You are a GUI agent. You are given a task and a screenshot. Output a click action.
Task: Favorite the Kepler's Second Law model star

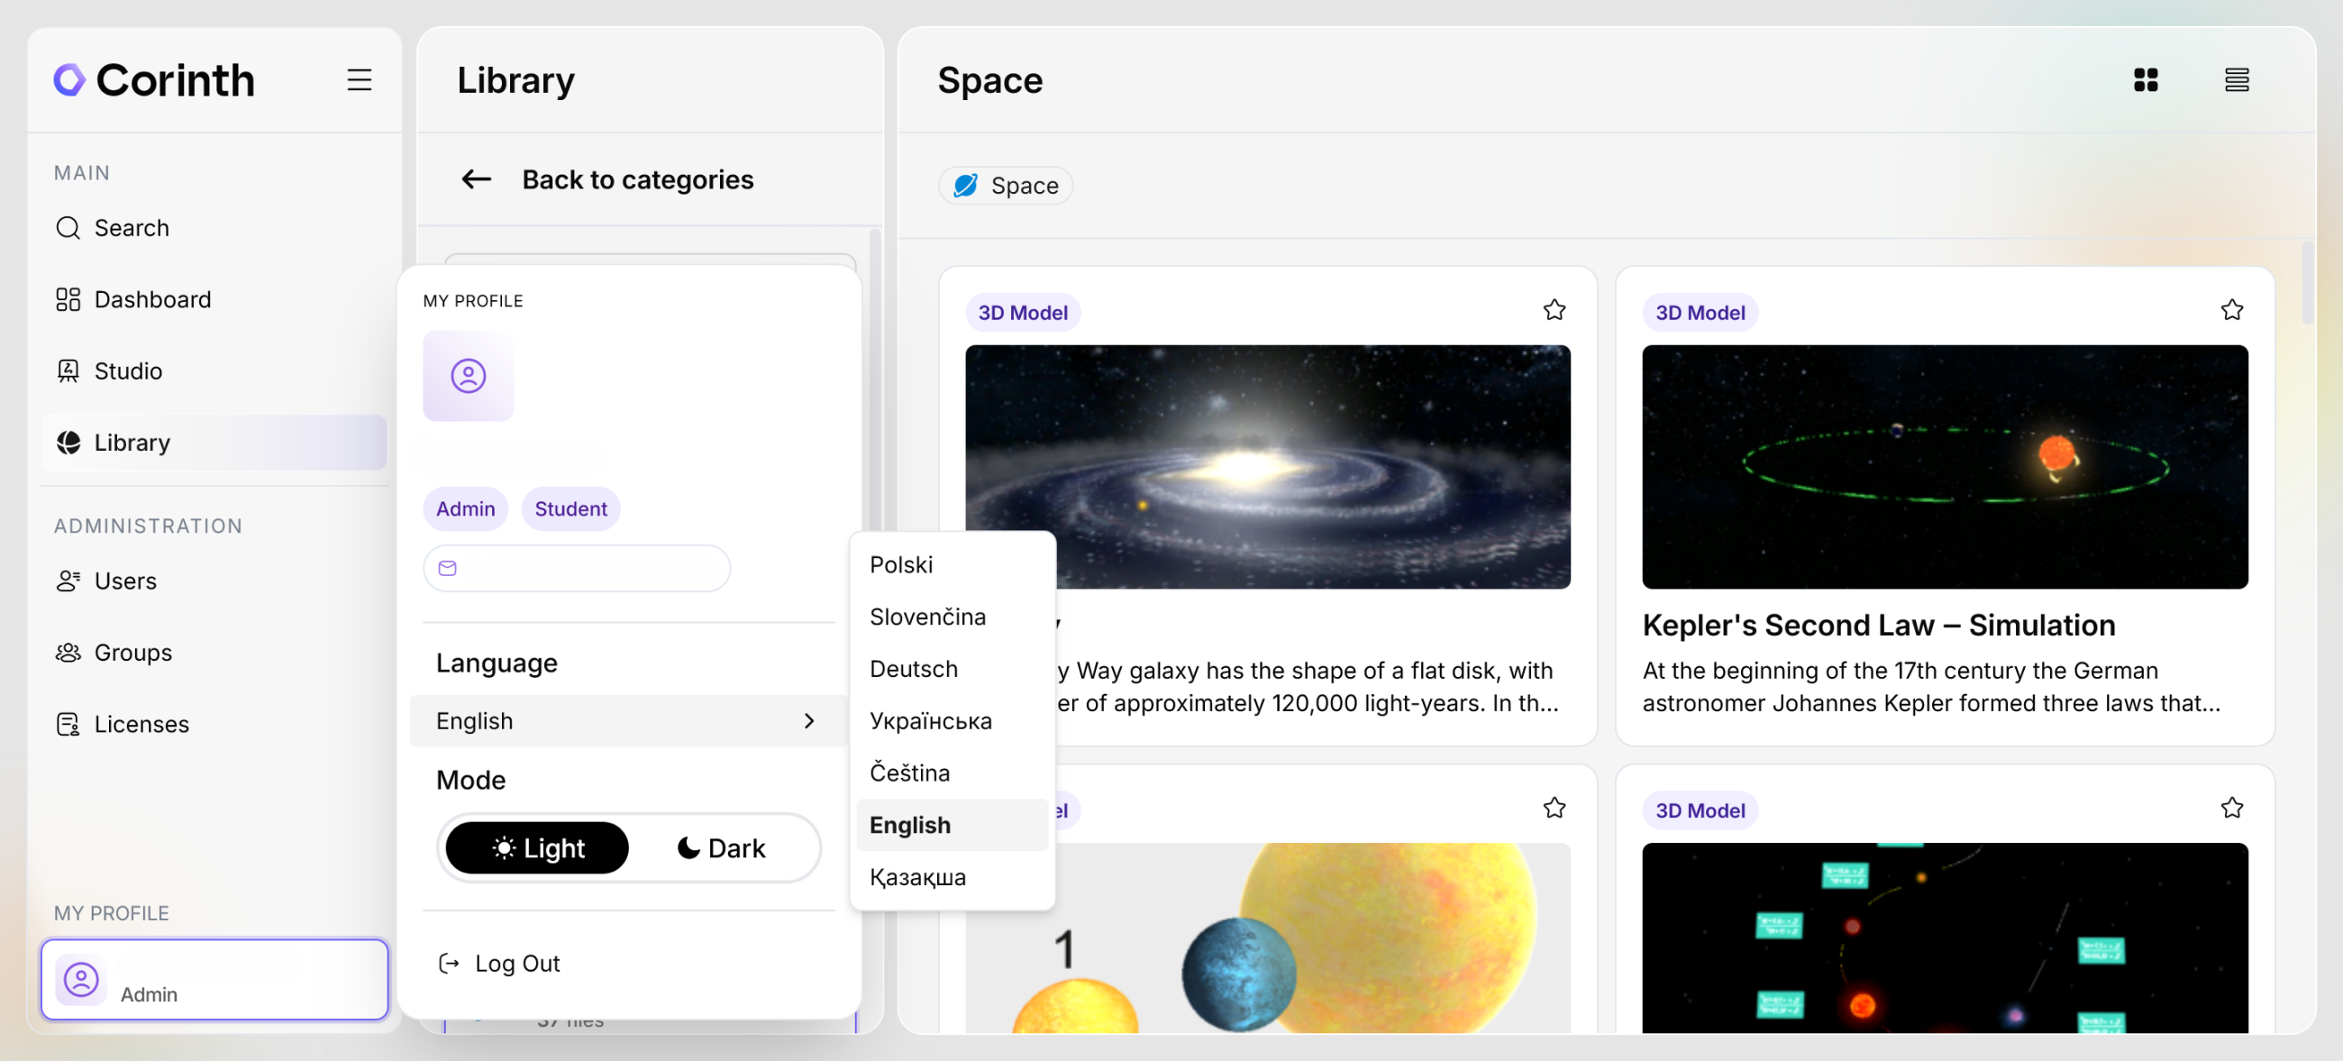(x=2230, y=310)
